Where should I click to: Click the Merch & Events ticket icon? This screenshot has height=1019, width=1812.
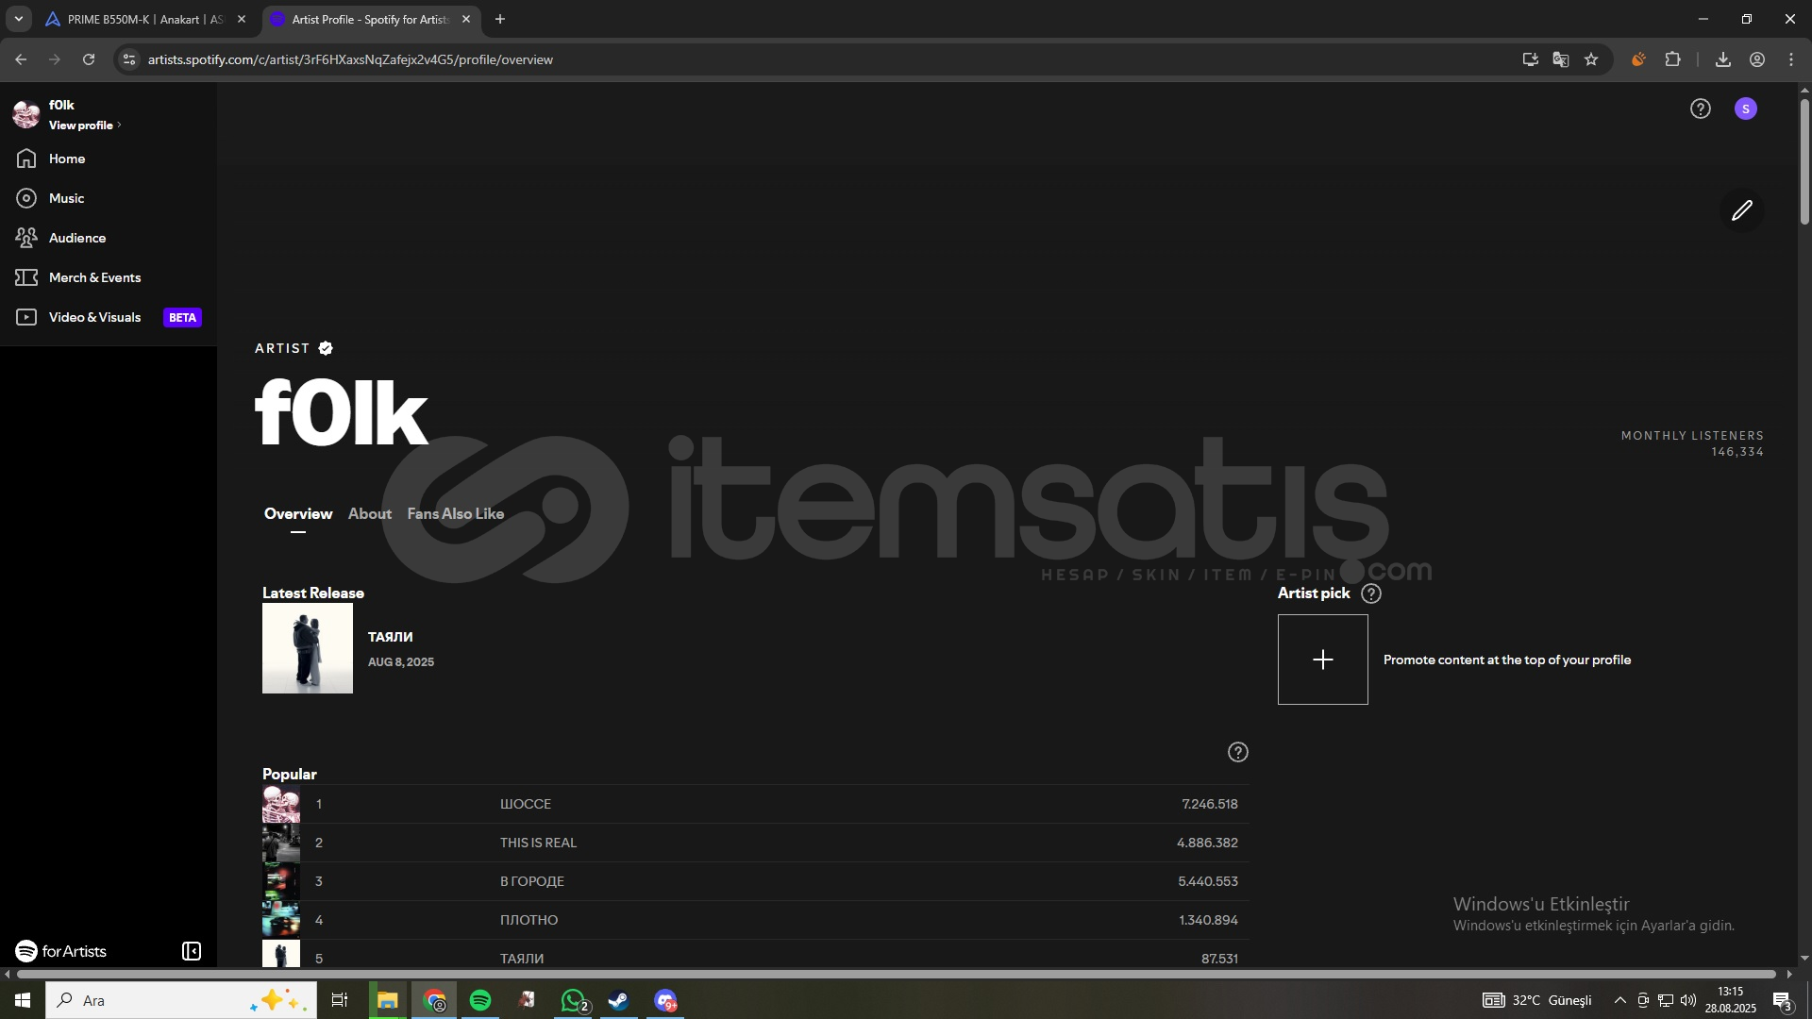pos(26,277)
